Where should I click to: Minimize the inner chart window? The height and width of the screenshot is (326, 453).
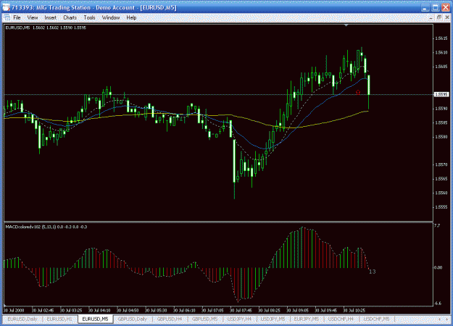431,17
